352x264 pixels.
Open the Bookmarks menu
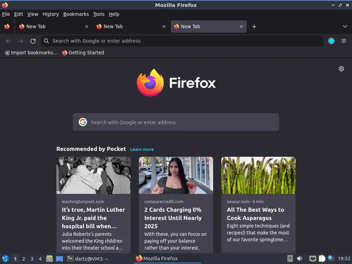coord(76,14)
